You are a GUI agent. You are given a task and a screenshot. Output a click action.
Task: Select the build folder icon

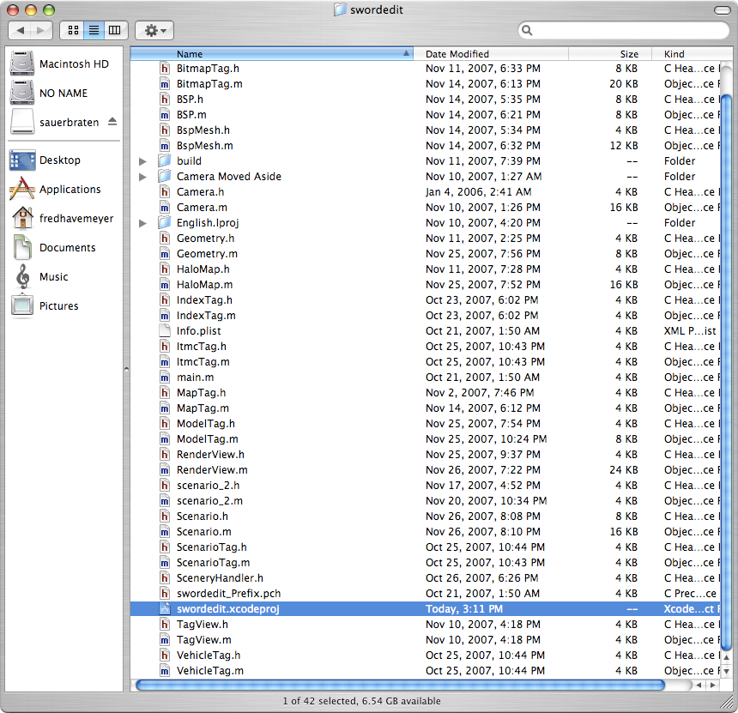pyautogui.click(x=164, y=161)
